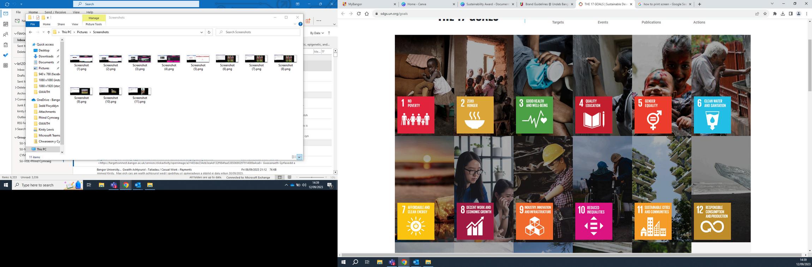Toggle Outlook message sort direction arrow
The image size is (812, 267).
329,33
